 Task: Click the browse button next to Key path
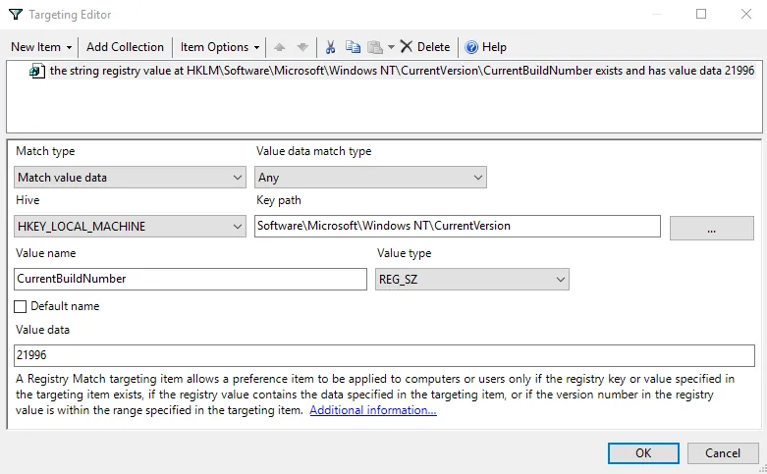tap(711, 228)
